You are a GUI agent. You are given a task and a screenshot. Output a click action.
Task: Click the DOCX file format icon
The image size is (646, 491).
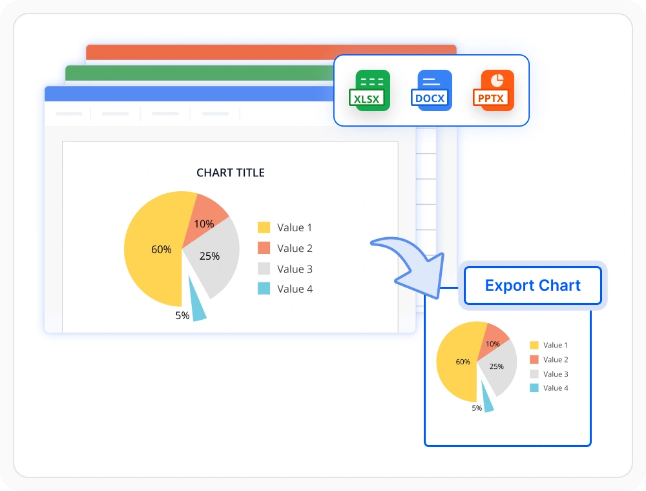pos(432,90)
